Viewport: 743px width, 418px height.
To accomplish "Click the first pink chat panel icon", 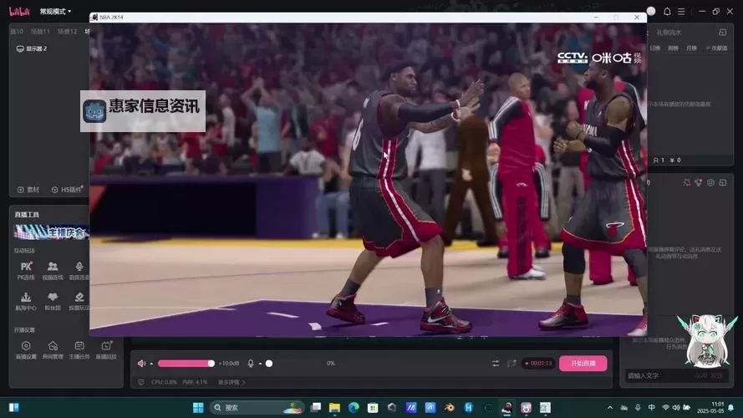I will [687, 182].
